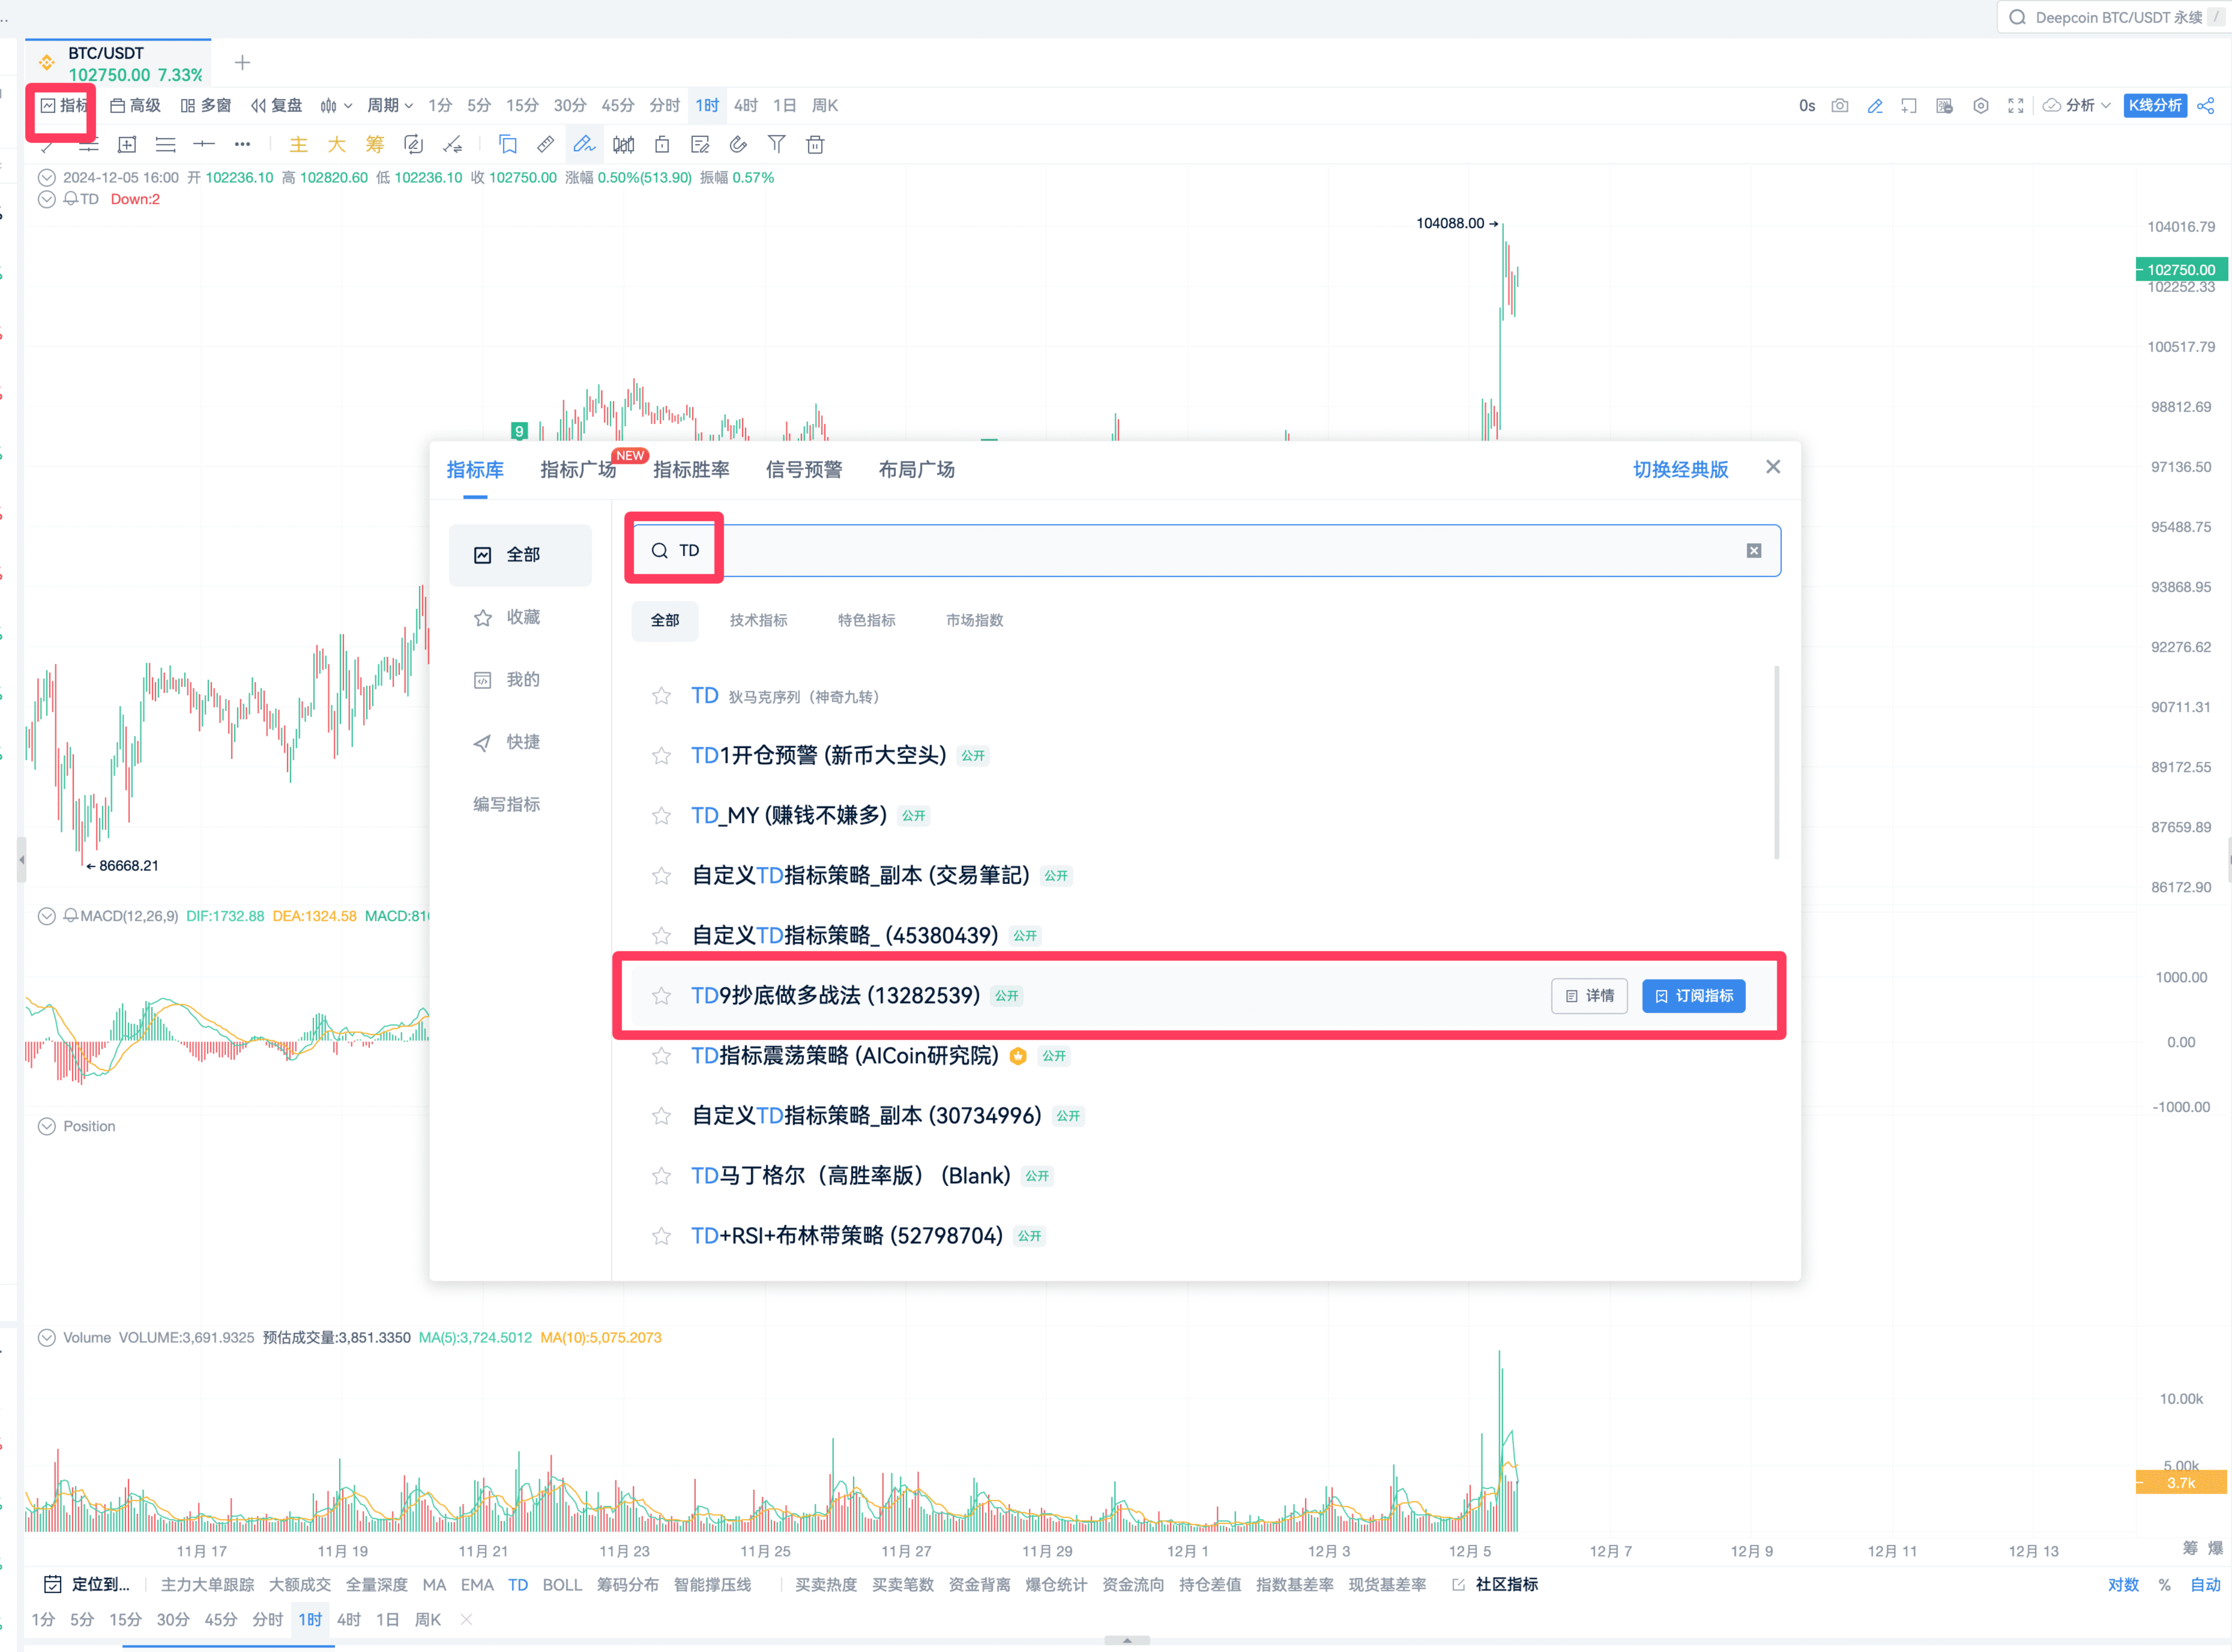2232x1652 pixels.
Task: Clear the TD search text
Action: pos(1754,551)
